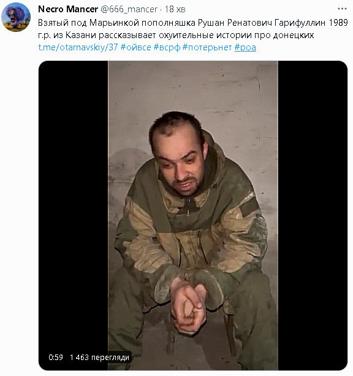Image resolution: width=353 pixels, height=376 pixels.
Task: Click the 0:59 video duration label
Action: point(56,358)
